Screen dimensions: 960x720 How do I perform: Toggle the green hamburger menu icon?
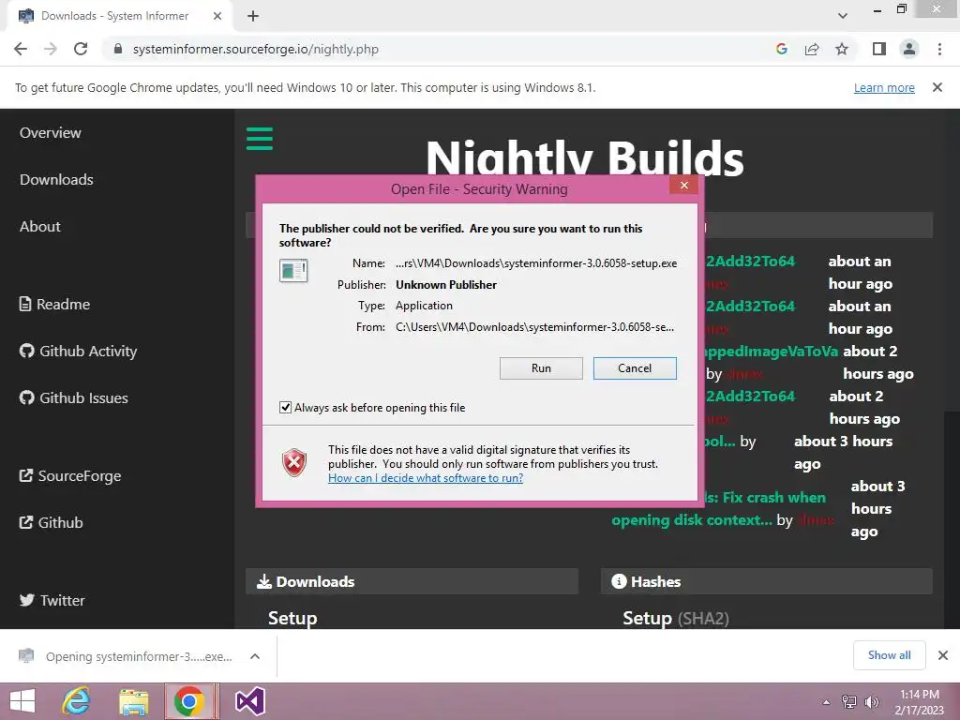(x=260, y=139)
